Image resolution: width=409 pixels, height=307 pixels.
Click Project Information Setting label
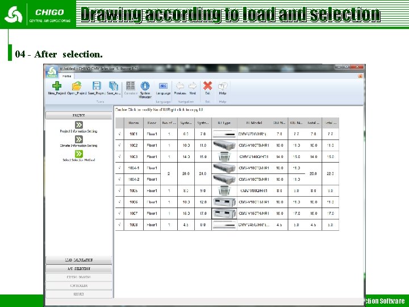(x=78, y=131)
